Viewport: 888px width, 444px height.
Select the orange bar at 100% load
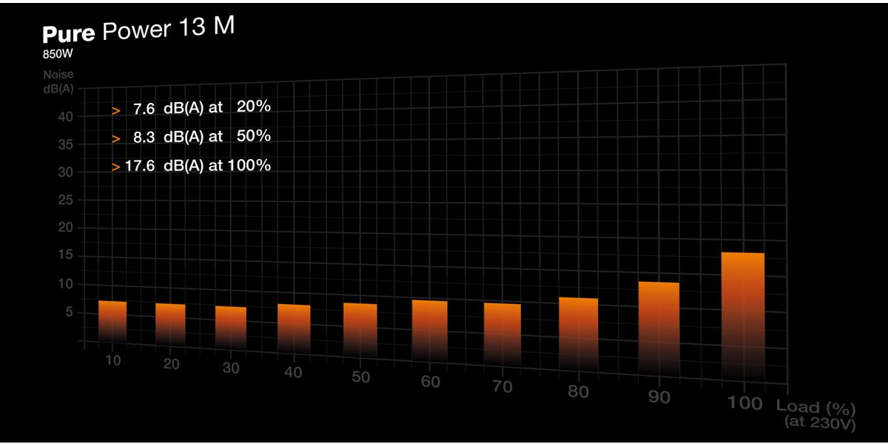pos(743,311)
